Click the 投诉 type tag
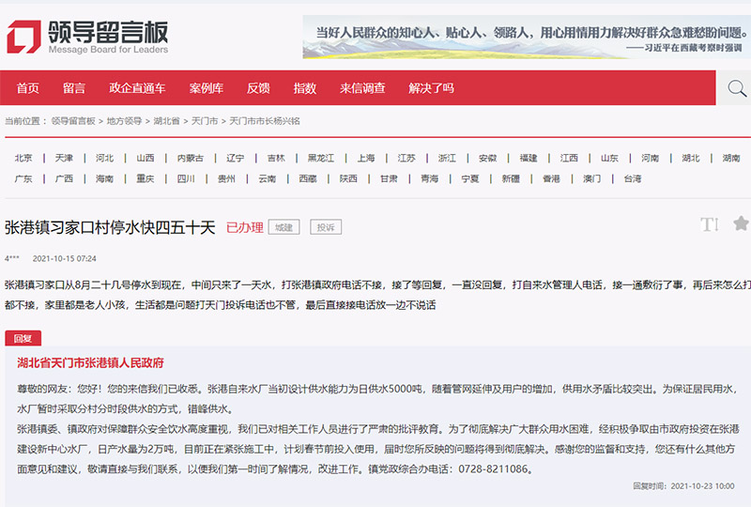The image size is (751, 507). click(326, 227)
